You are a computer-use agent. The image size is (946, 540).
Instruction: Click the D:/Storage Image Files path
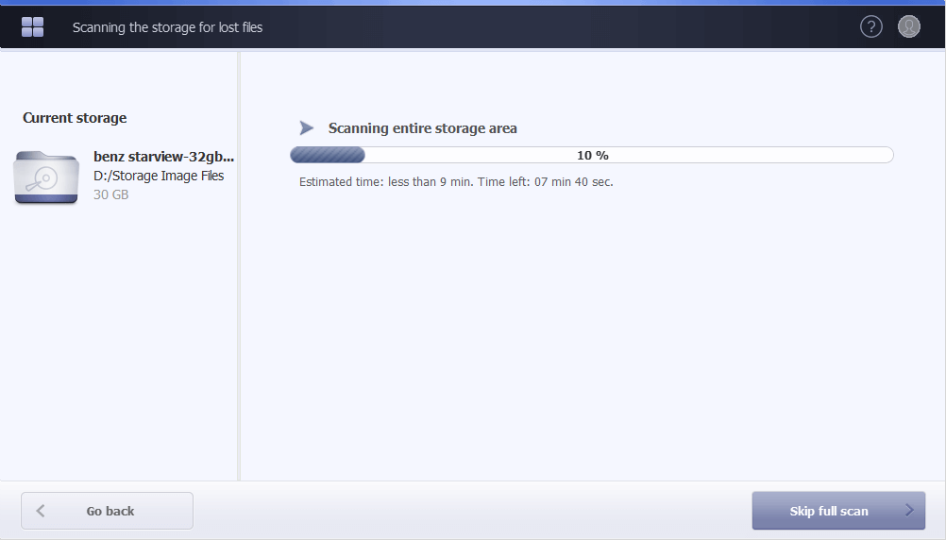(x=159, y=176)
